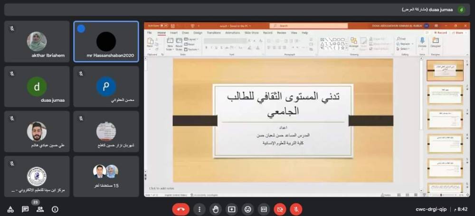Toggle the camera on or off
The image size is (475, 216).
coord(280,209)
